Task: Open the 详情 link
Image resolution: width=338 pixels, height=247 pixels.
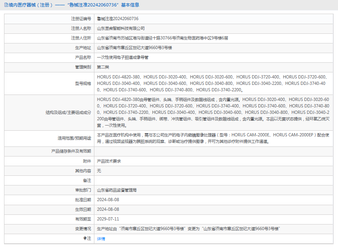Action: point(101,239)
